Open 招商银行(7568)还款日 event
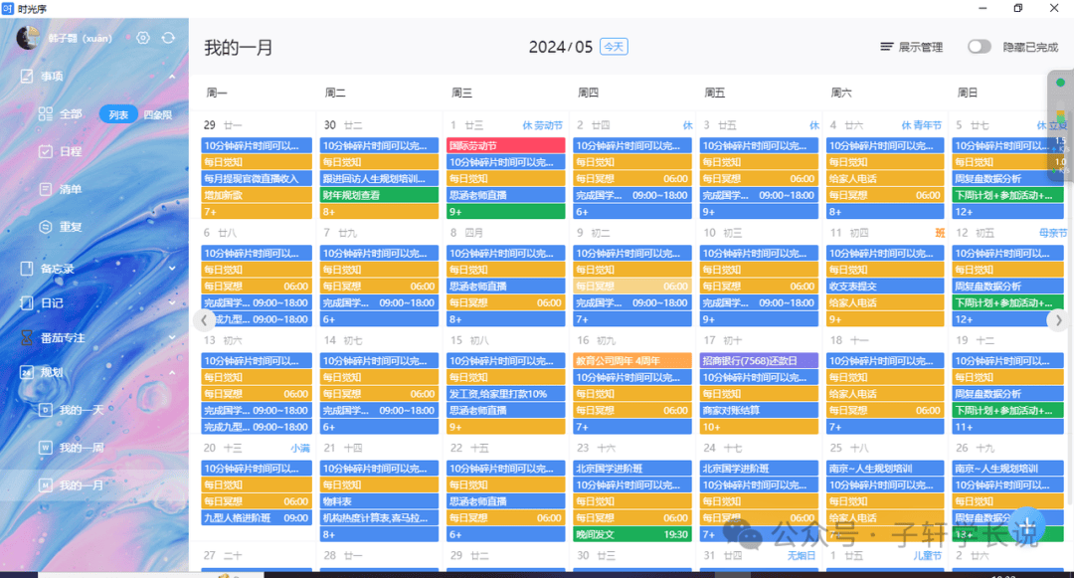Image resolution: width=1074 pixels, height=578 pixels. pyautogui.click(x=758, y=360)
